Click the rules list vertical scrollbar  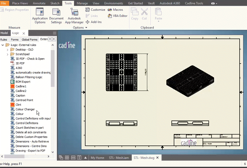pyautogui.click(x=53, y=68)
